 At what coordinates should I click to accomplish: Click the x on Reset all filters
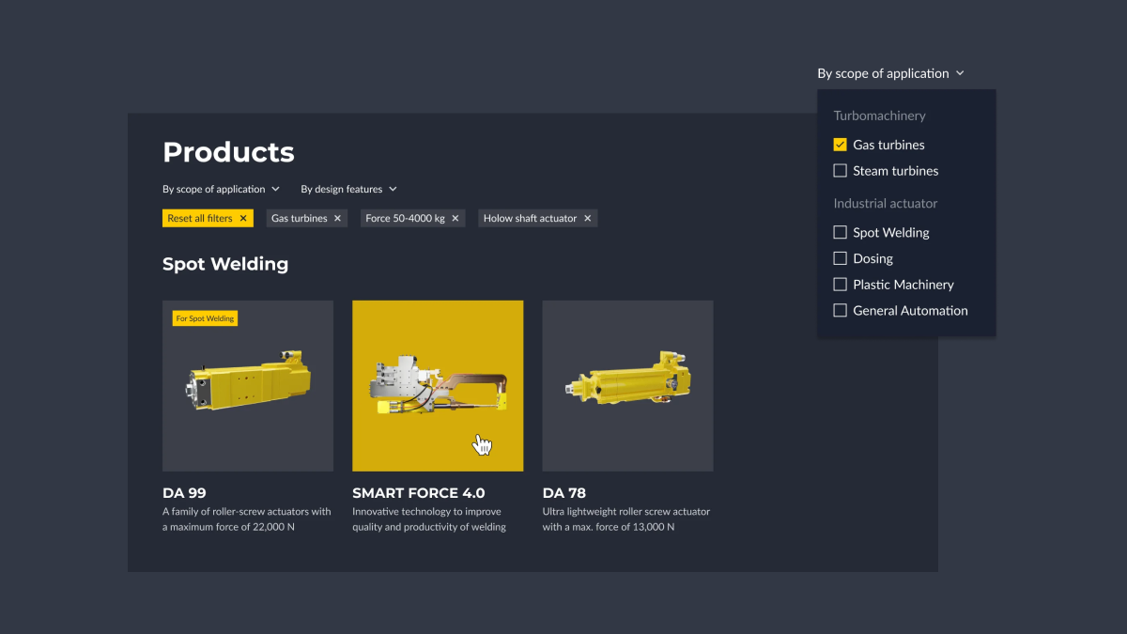coord(242,218)
